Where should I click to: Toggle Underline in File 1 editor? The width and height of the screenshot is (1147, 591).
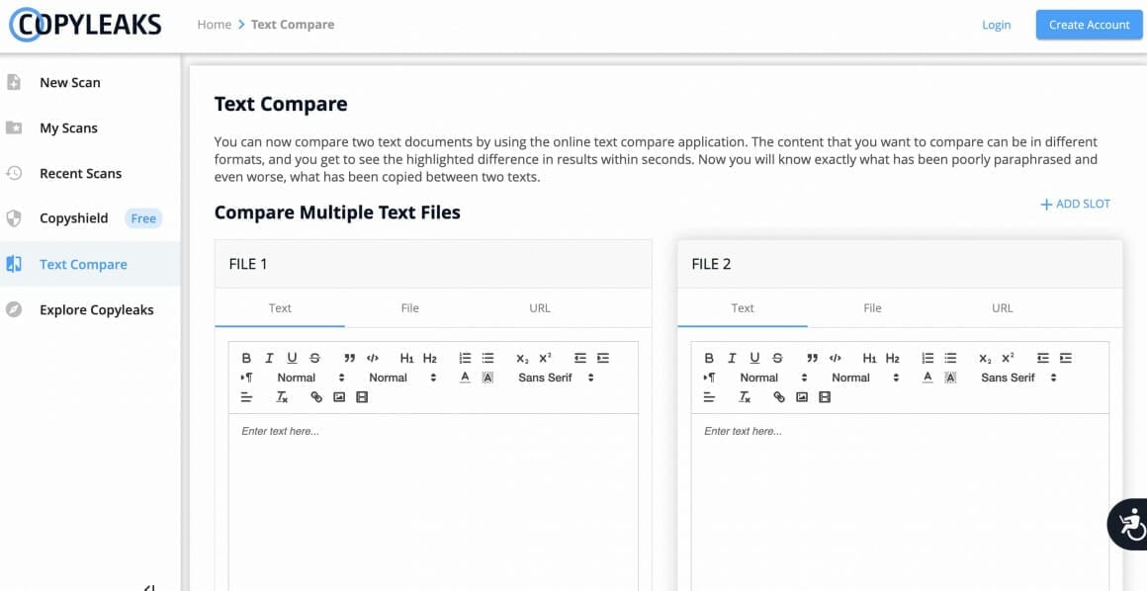(292, 358)
